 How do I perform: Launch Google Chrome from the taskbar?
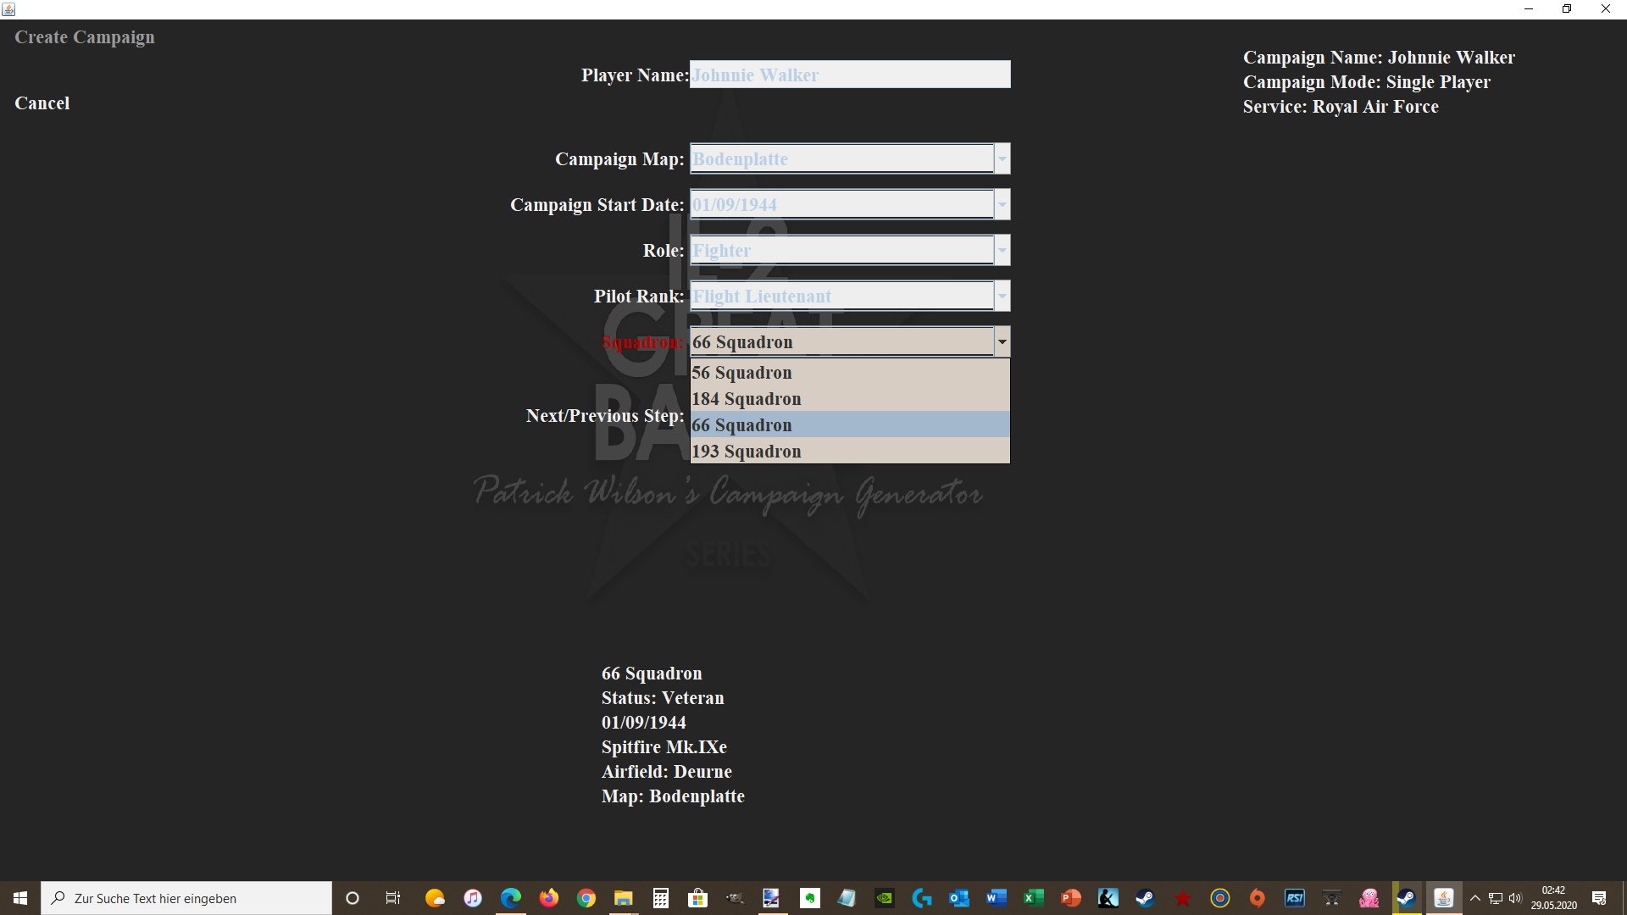(x=586, y=898)
